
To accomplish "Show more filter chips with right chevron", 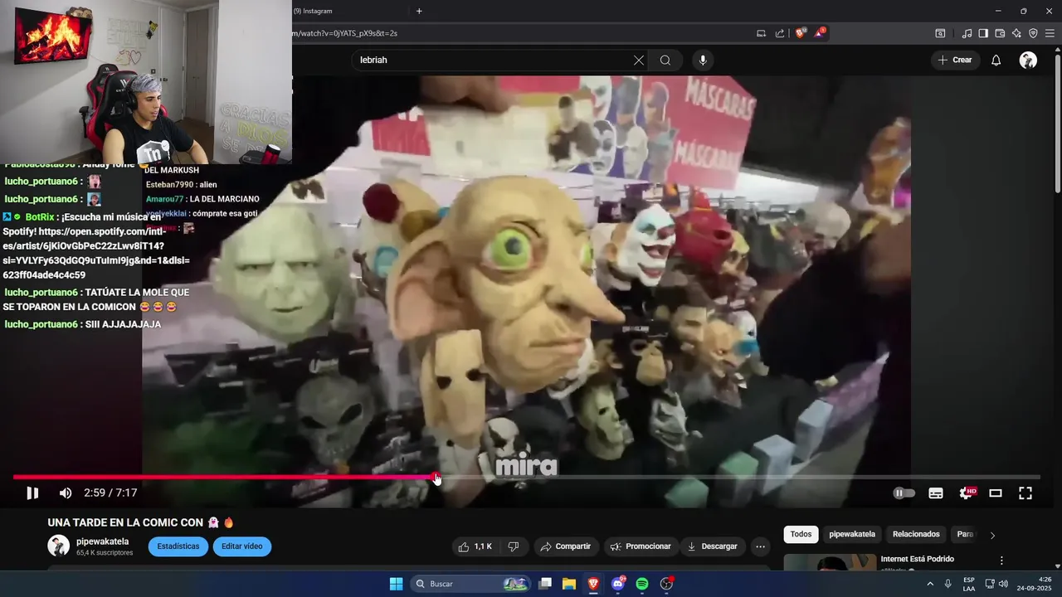I will [x=992, y=535].
